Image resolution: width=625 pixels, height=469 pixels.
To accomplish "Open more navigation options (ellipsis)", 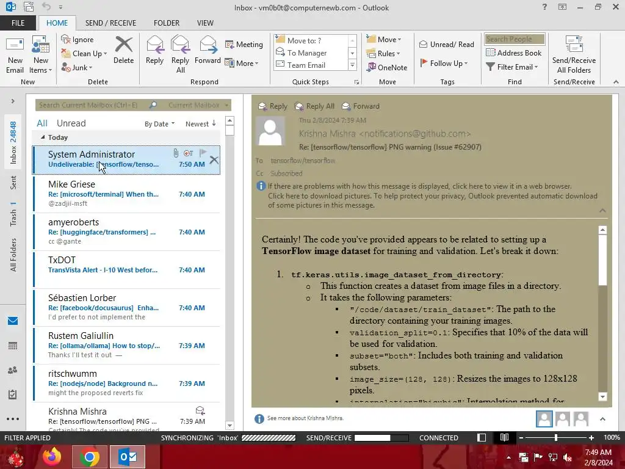I will [13, 419].
